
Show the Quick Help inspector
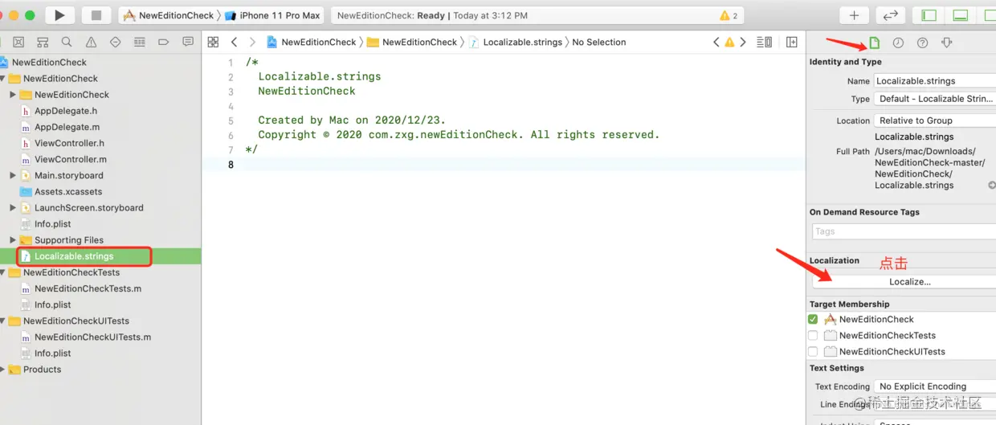click(x=922, y=43)
